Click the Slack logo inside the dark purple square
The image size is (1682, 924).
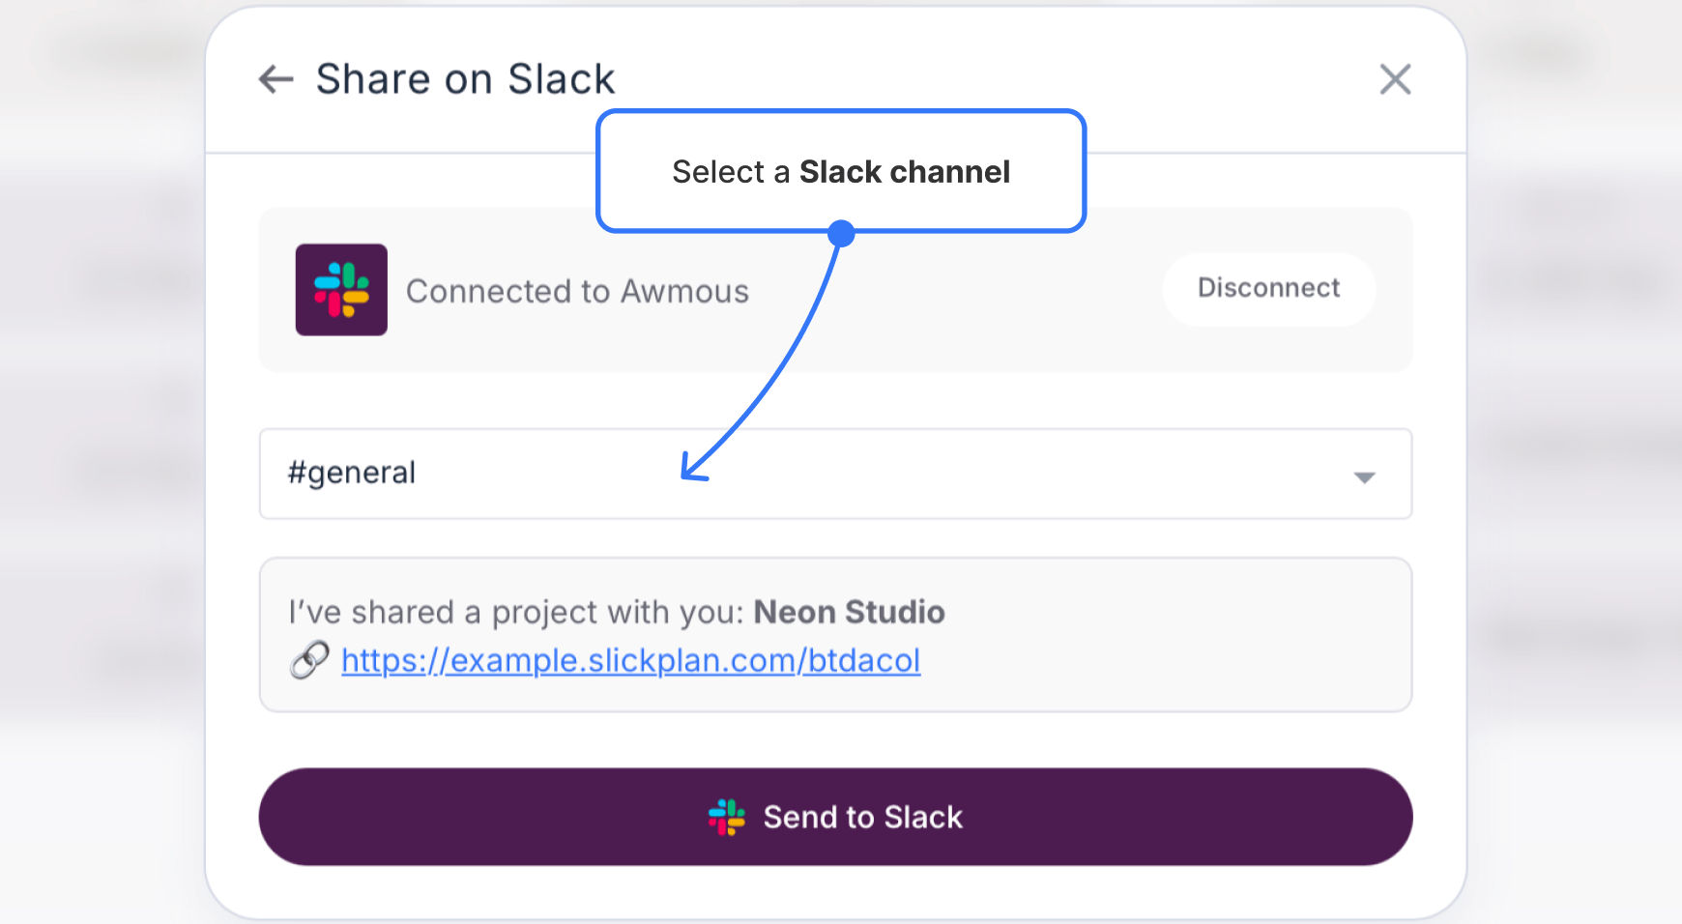[340, 289]
